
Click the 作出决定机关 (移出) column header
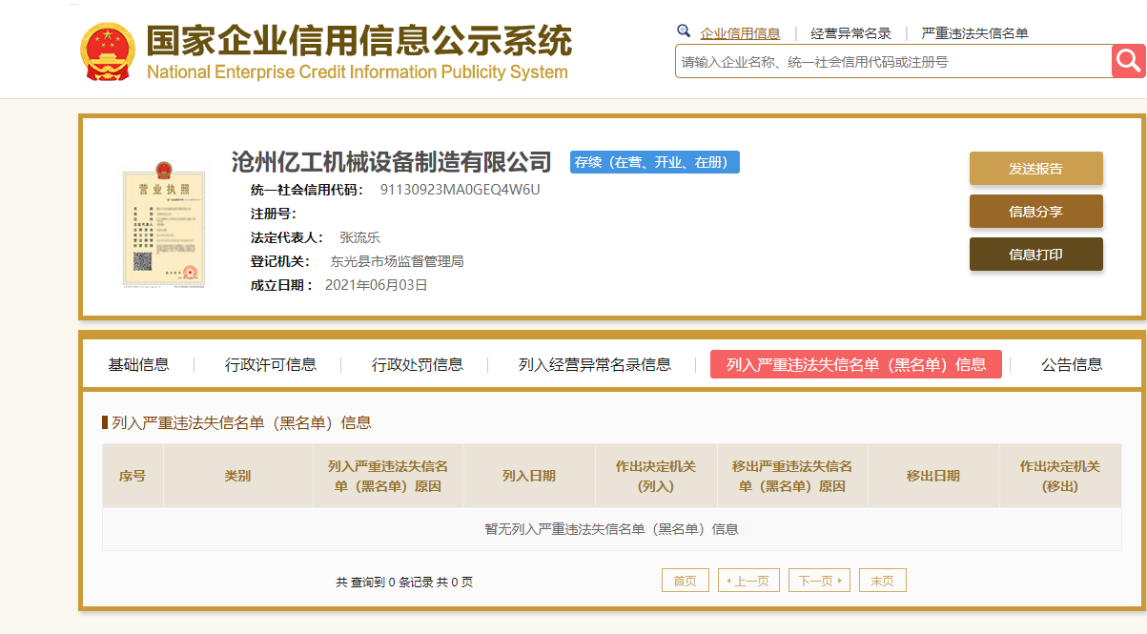(1060, 476)
